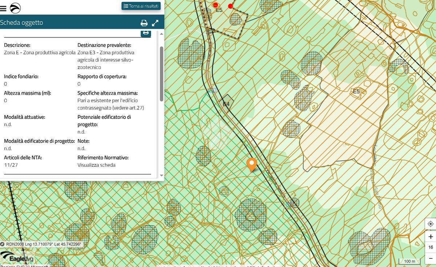Expand Scheda oggetto panel to full size
This screenshot has height=267, width=436.
click(x=155, y=23)
